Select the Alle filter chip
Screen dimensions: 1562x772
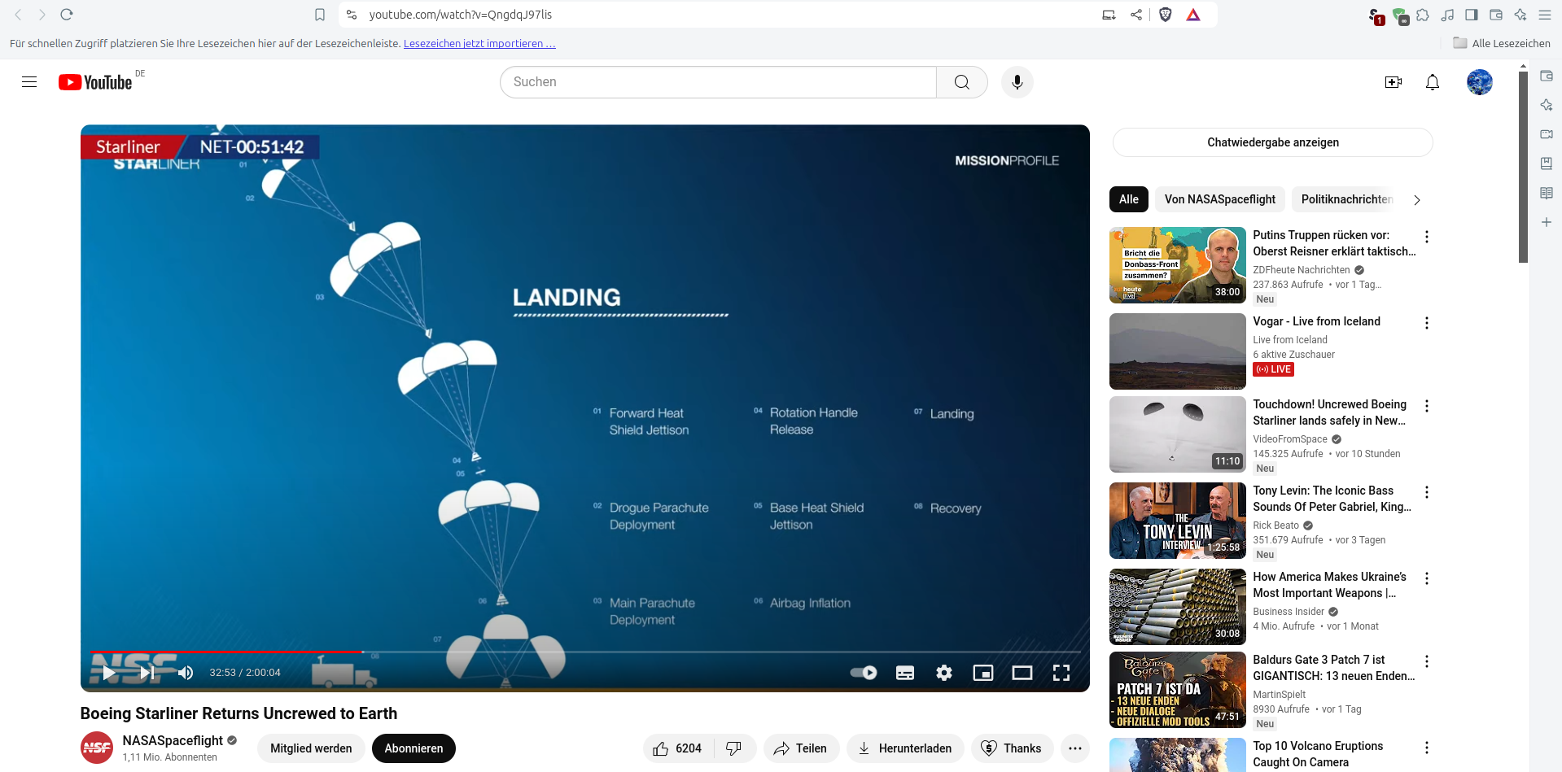tap(1129, 199)
